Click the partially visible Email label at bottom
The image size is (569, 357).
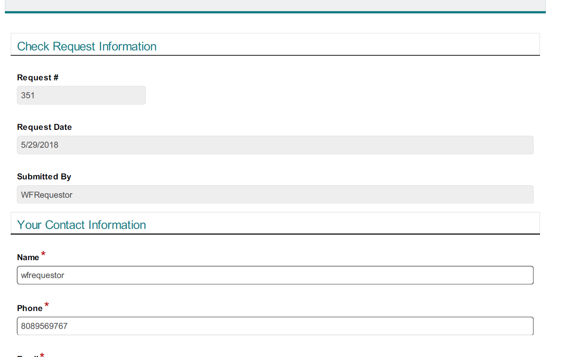(x=28, y=356)
